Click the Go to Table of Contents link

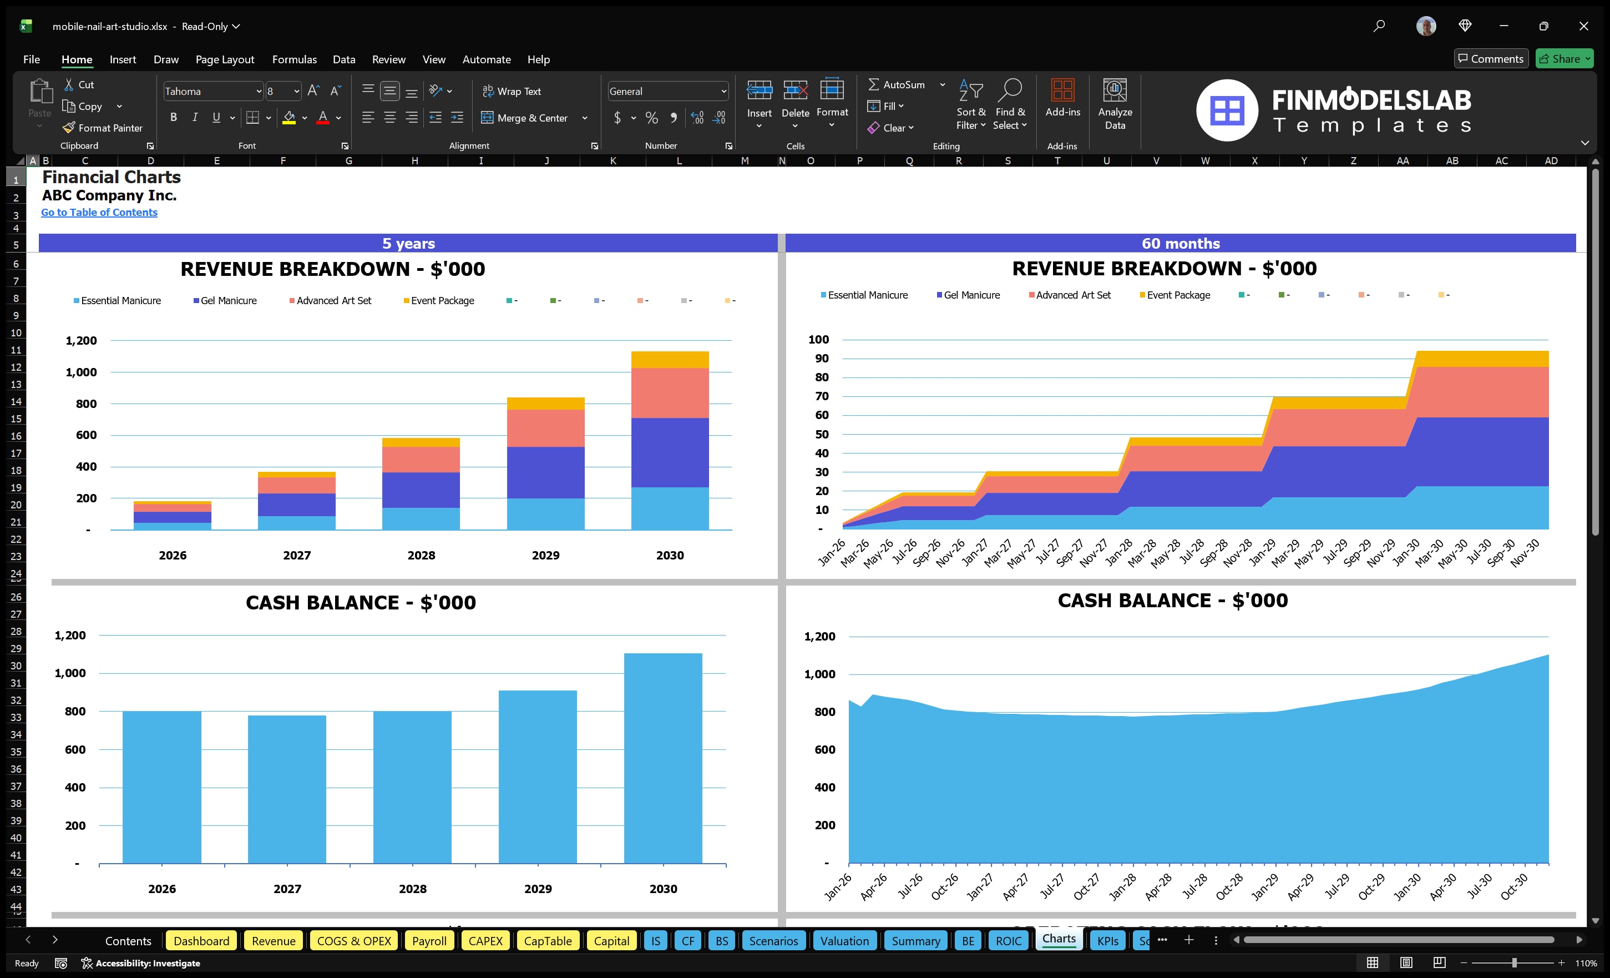(x=99, y=212)
